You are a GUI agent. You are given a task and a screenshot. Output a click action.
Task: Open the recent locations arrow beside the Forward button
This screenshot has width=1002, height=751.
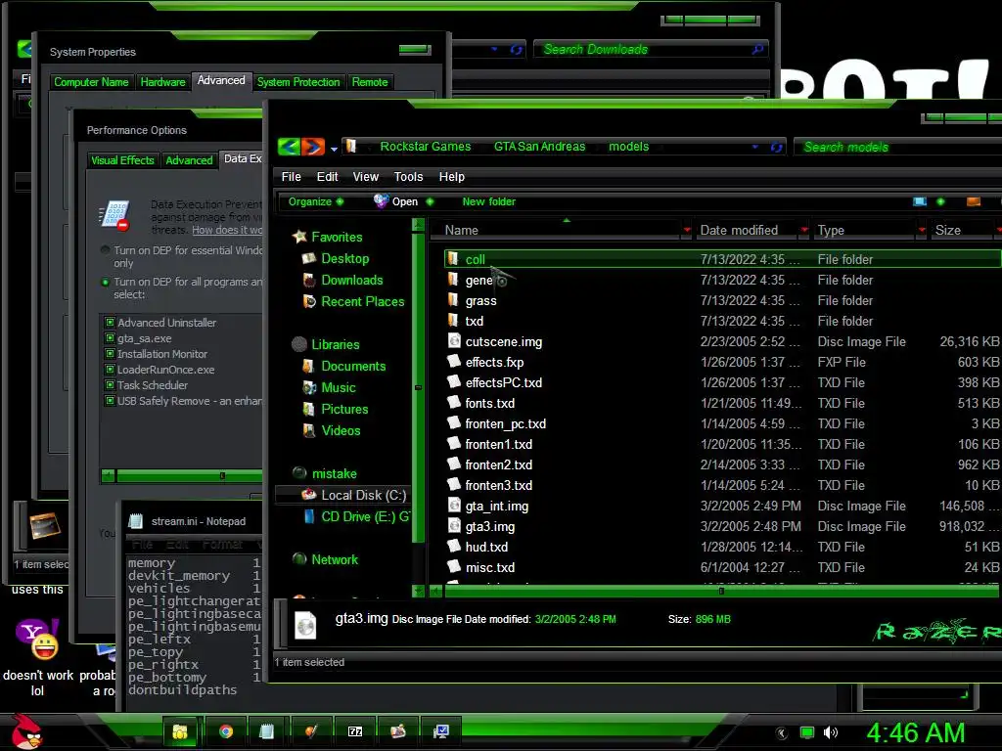pyautogui.click(x=334, y=149)
